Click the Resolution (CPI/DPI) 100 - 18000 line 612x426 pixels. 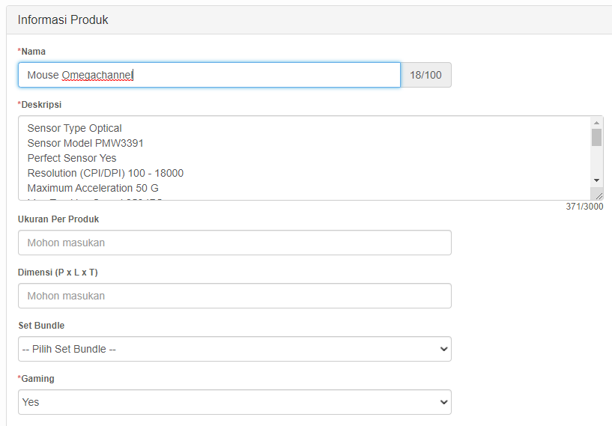click(x=106, y=173)
